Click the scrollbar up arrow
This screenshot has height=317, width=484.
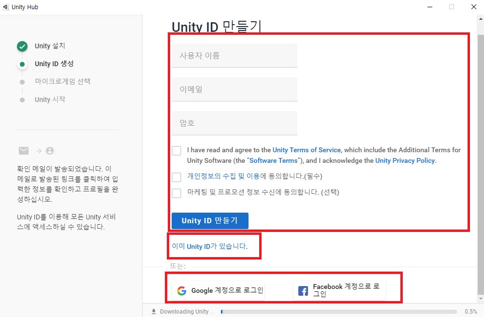click(x=481, y=19)
